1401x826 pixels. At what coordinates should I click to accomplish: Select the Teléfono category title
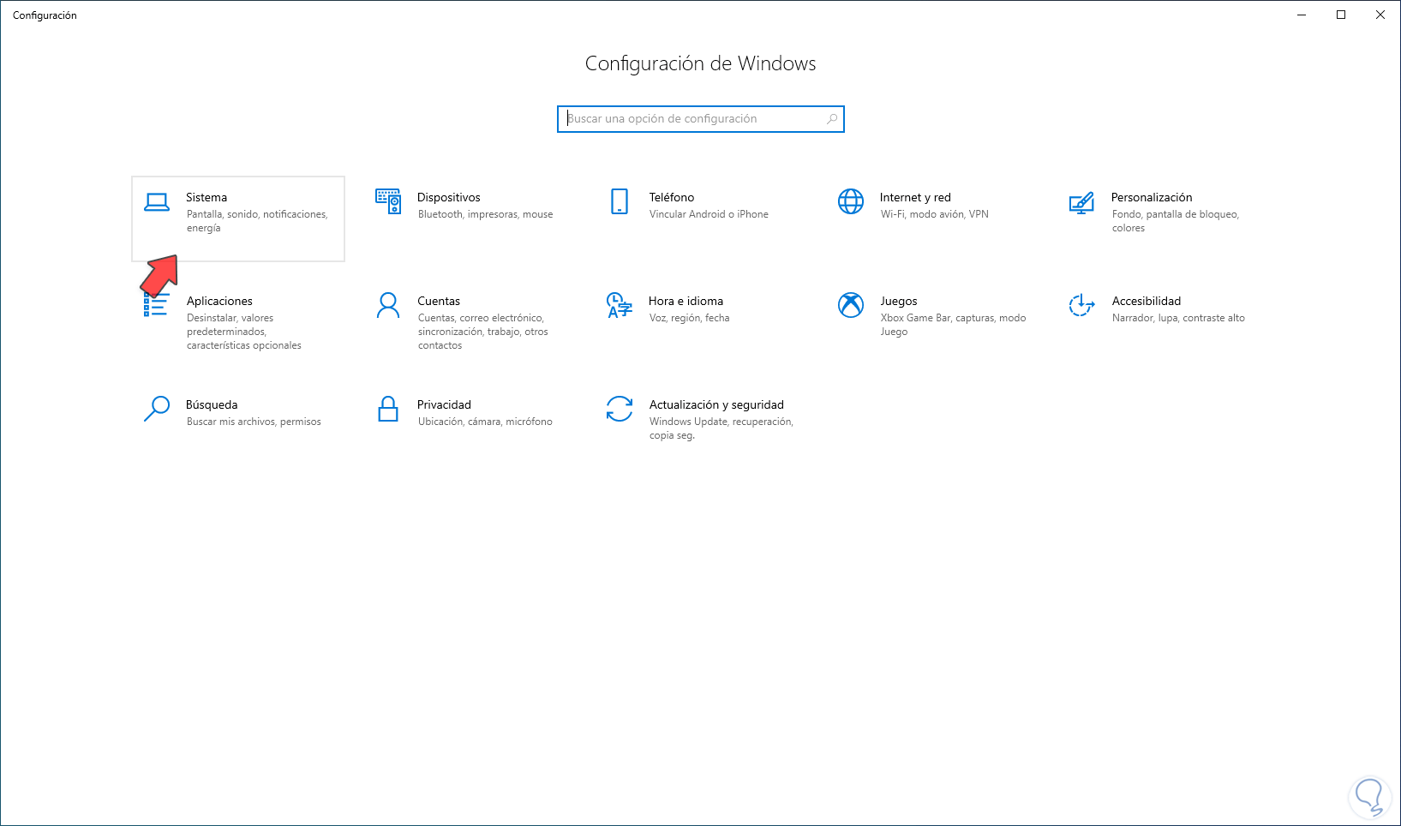point(672,197)
